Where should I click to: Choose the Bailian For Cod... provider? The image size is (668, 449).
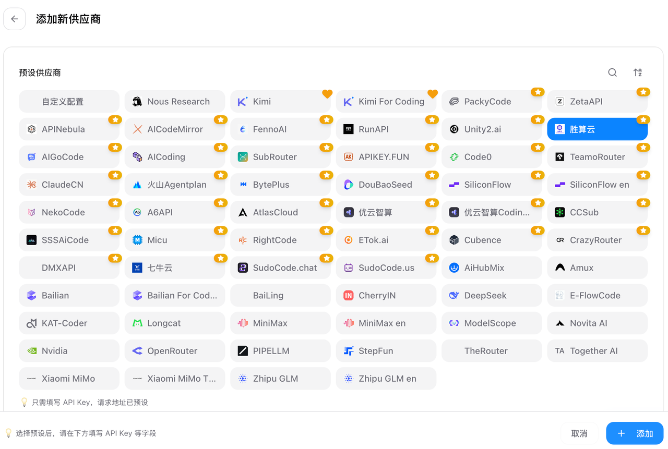coord(175,296)
